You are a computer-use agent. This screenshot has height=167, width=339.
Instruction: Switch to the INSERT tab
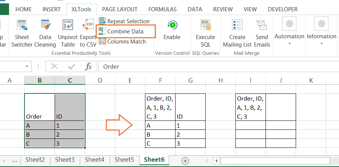pyautogui.click(x=52, y=9)
